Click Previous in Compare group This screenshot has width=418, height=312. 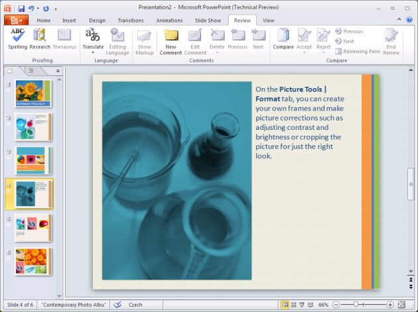coord(349,31)
